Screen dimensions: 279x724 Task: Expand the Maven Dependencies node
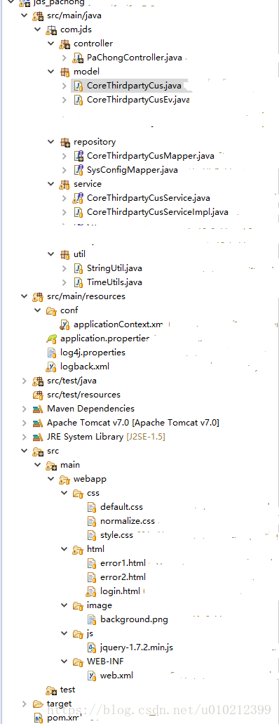24,409
